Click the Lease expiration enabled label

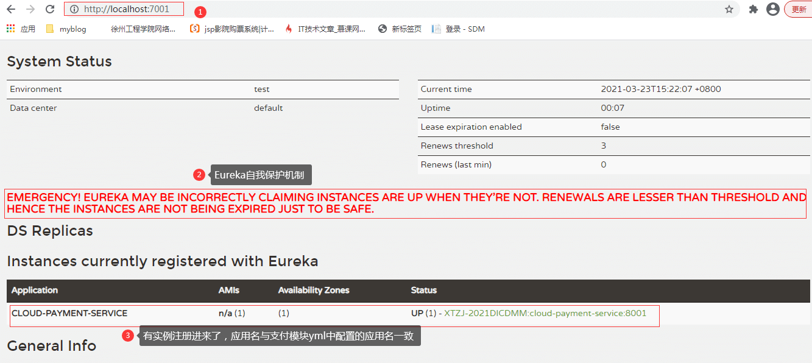coord(471,127)
